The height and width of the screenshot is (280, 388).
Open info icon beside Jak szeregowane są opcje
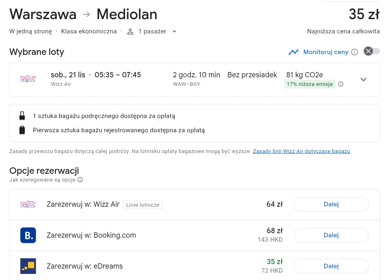coord(80,179)
